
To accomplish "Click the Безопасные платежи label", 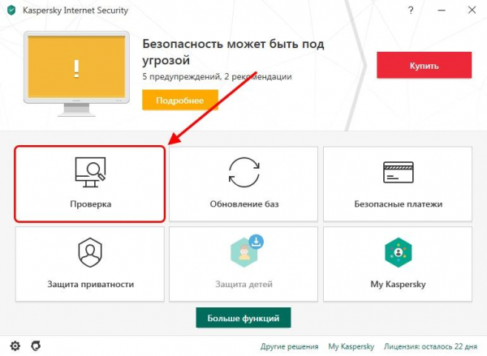I will point(399,204).
